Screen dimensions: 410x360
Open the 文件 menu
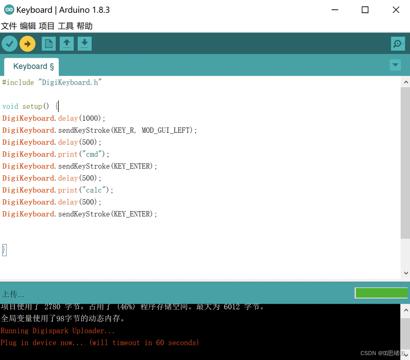pos(9,26)
